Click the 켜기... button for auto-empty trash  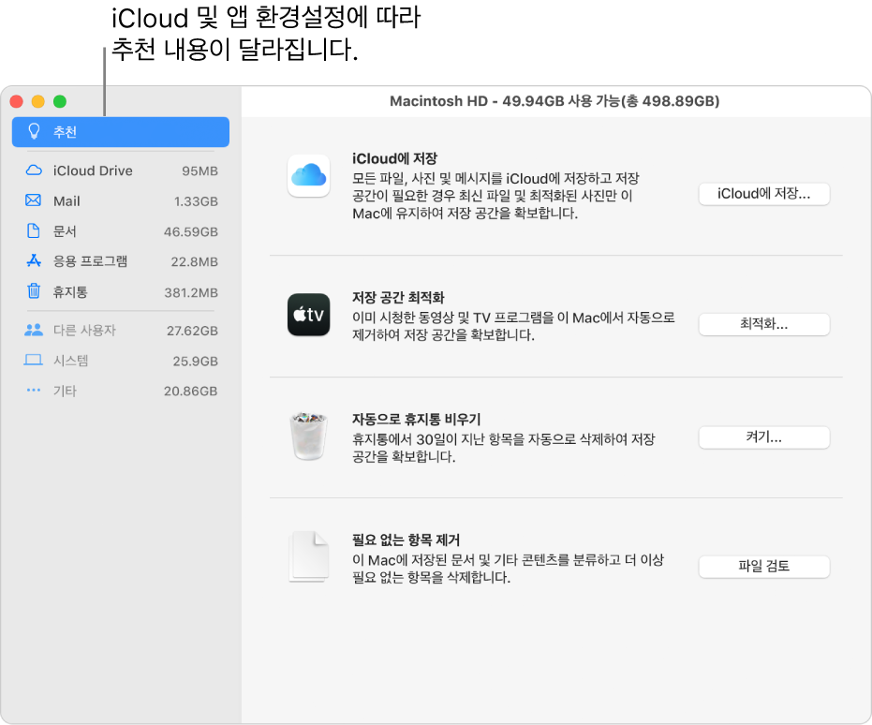click(x=763, y=437)
